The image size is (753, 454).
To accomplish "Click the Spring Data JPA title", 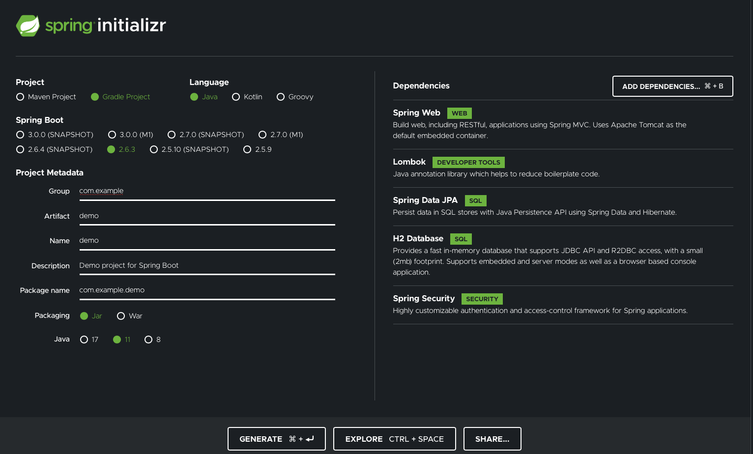I will (x=425, y=200).
